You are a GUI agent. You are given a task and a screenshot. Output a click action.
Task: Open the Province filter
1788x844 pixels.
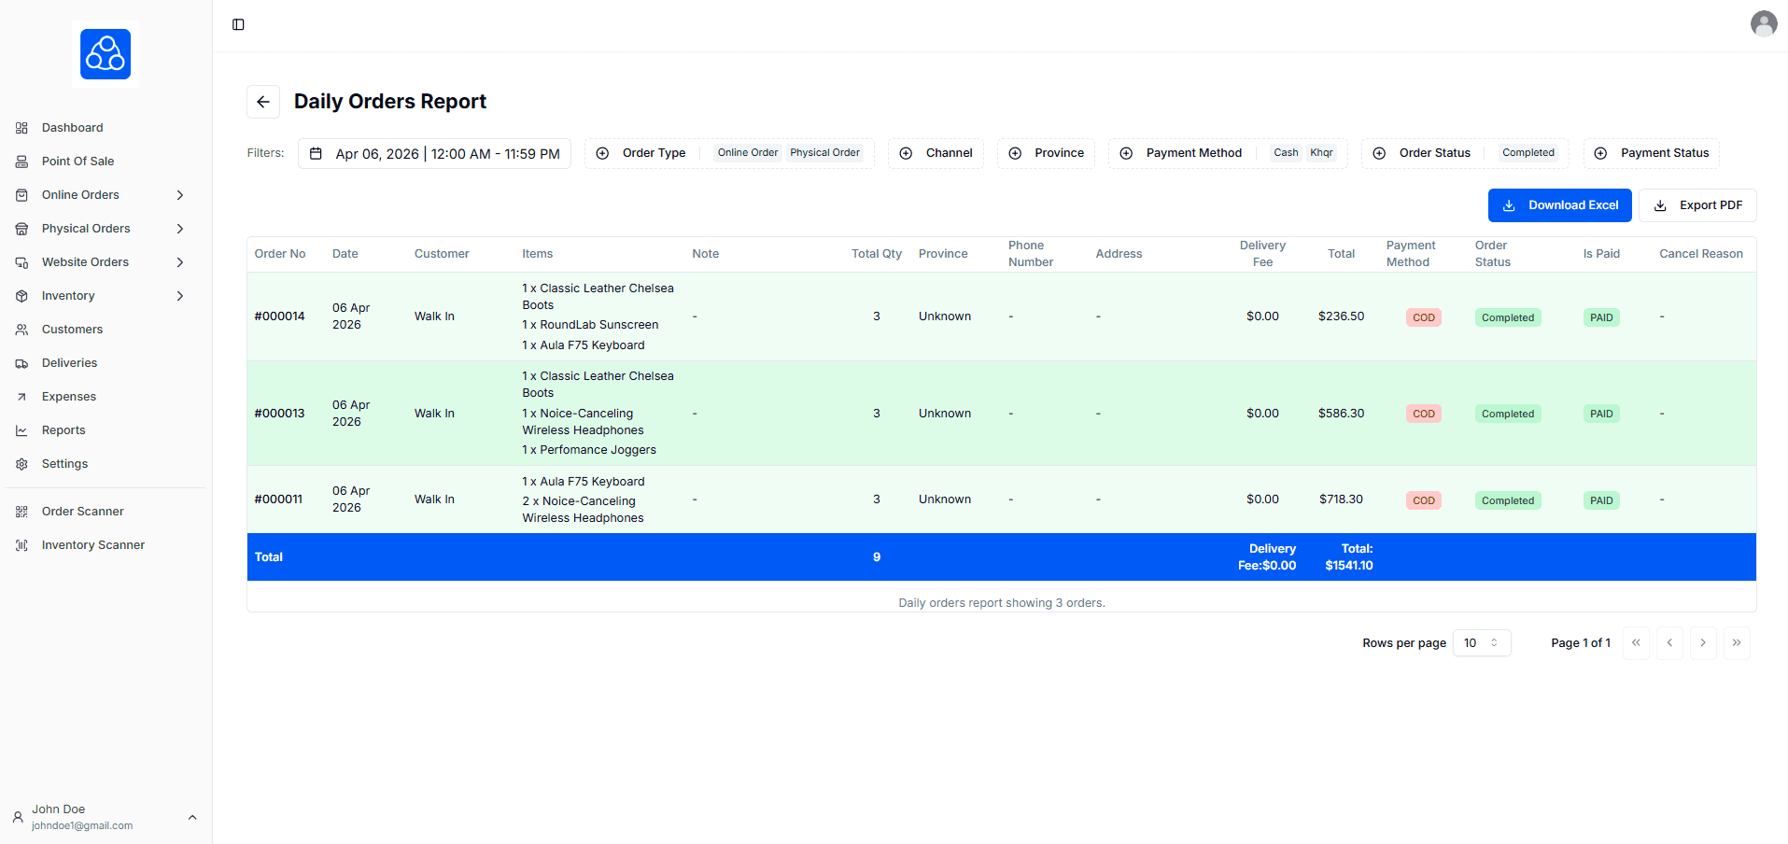tap(1046, 153)
